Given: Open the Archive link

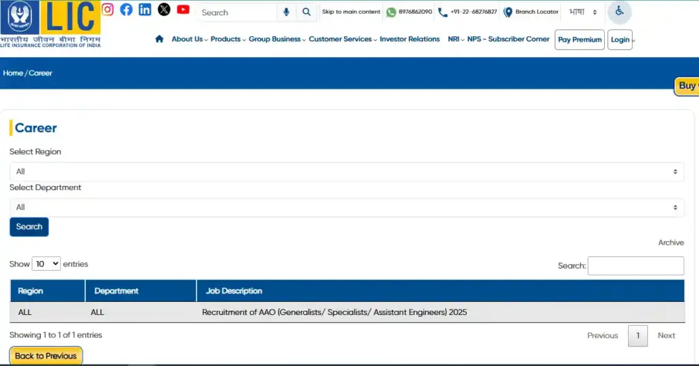Looking at the screenshot, I should 671,243.
